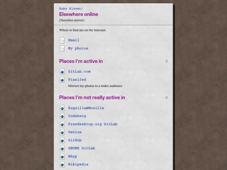The width and height of the screenshot is (227, 170).
Task: Open the My photos link
Action: tap(78, 48)
